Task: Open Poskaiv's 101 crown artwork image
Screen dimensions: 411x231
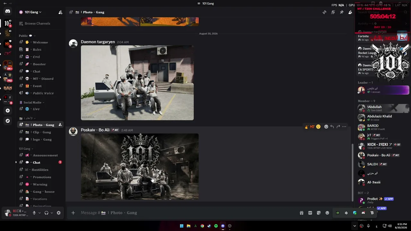Action: (140, 167)
